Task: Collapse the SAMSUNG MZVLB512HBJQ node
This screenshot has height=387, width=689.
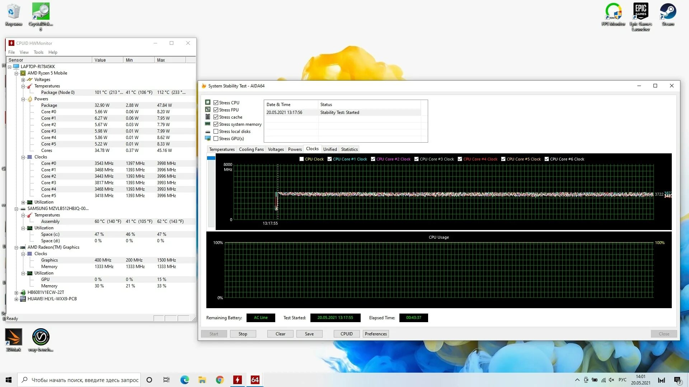Action: (17, 209)
